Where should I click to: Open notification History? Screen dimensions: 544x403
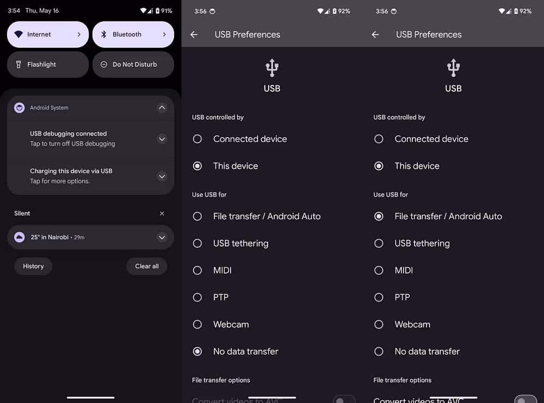33,266
